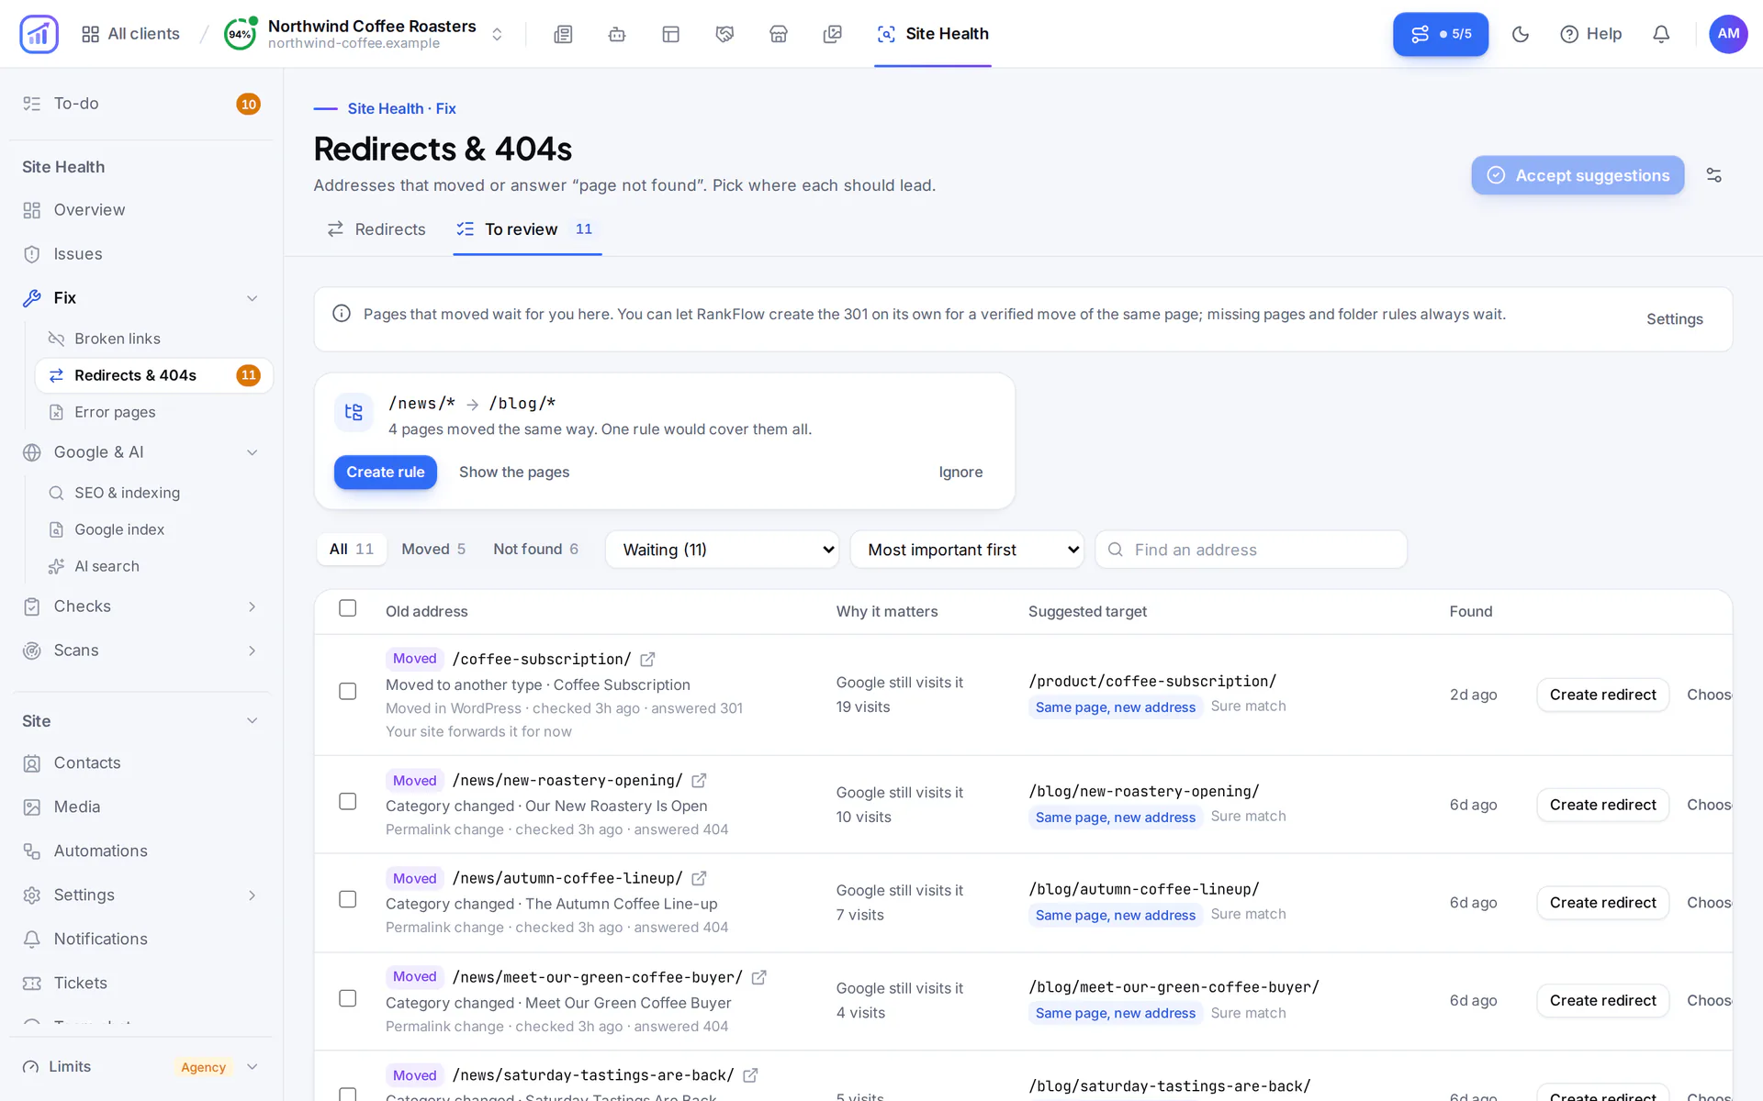Expand the Checks sidebar section

[252, 606]
